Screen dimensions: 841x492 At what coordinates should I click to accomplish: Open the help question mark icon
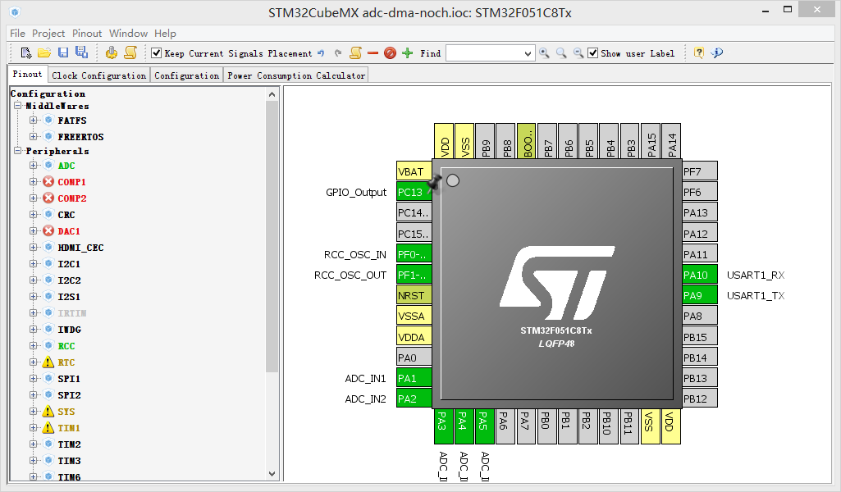click(698, 52)
